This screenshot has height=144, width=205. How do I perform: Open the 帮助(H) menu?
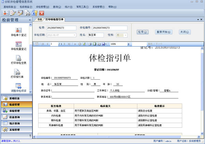pos(112,7)
